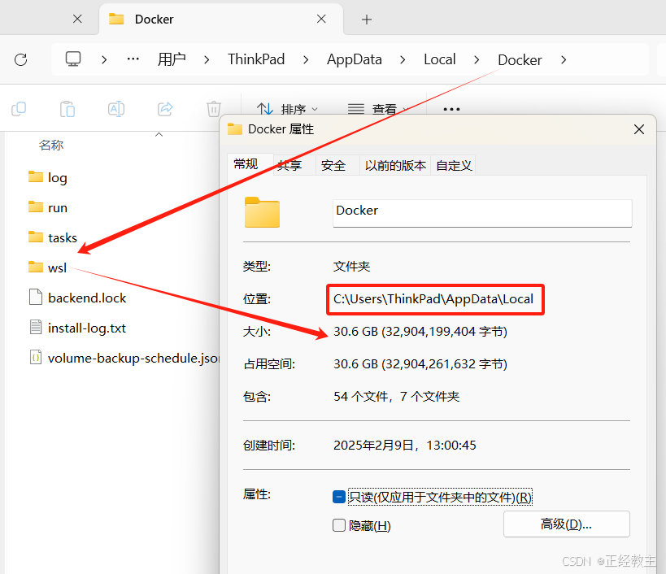Select the run folder
This screenshot has height=574, width=666.
pos(47,207)
